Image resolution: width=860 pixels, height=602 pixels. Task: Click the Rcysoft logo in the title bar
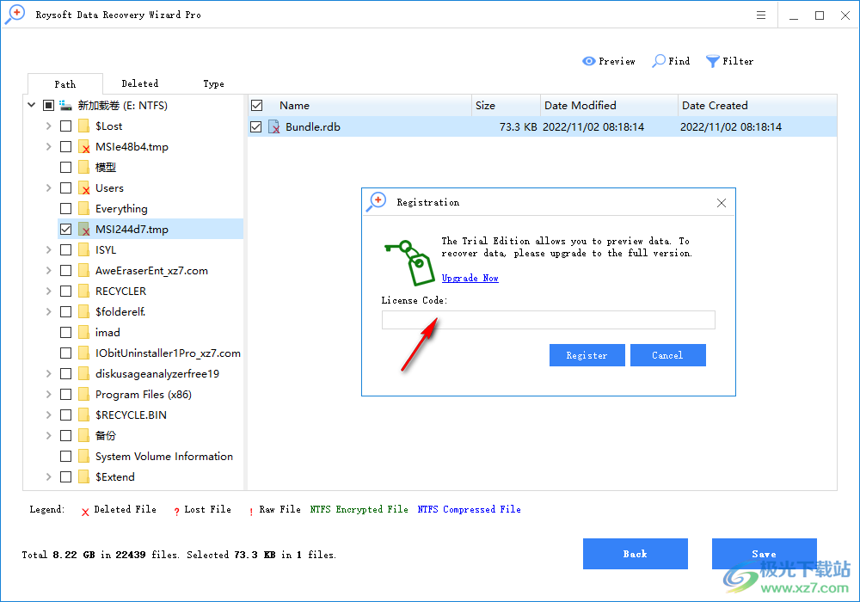15,14
